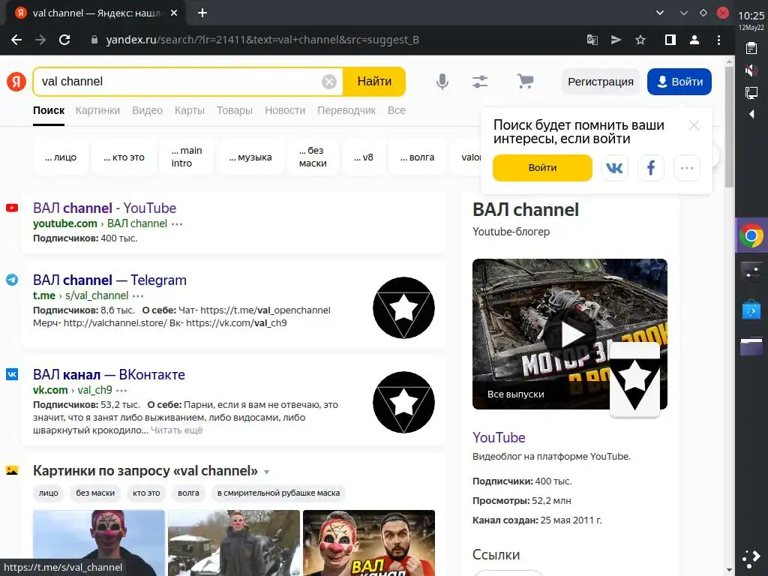
Task: Open ВАЛ канал — ВКонтакте result link
Action: point(109,375)
